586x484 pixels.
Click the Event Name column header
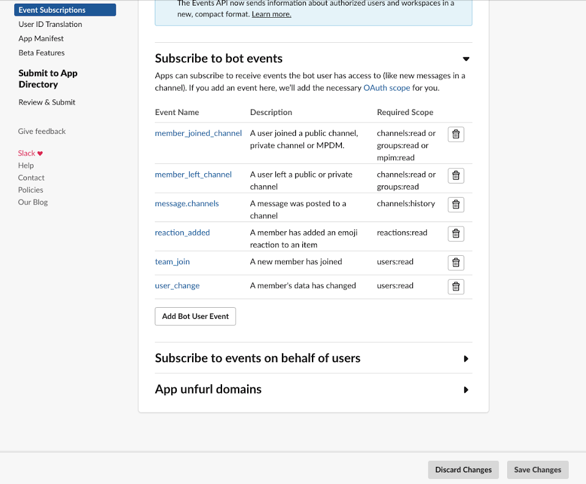[177, 113]
